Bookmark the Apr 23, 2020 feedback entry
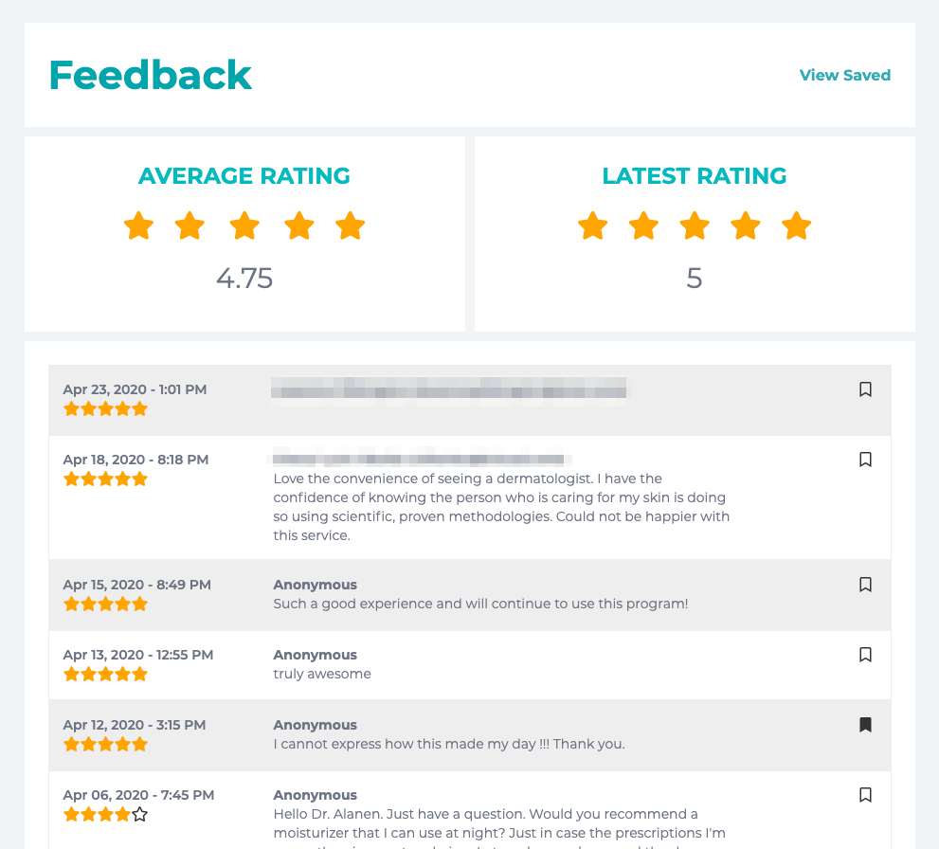Viewport: 939px width, 849px height. pos(865,389)
